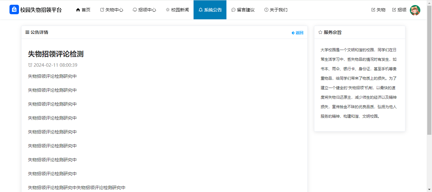Click the 失物招领评论检测 announcement title
The width and height of the screenshot is (432, 192).
56,54
